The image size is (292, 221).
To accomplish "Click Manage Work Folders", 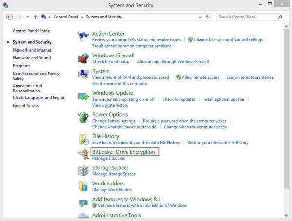I will 112,190.
